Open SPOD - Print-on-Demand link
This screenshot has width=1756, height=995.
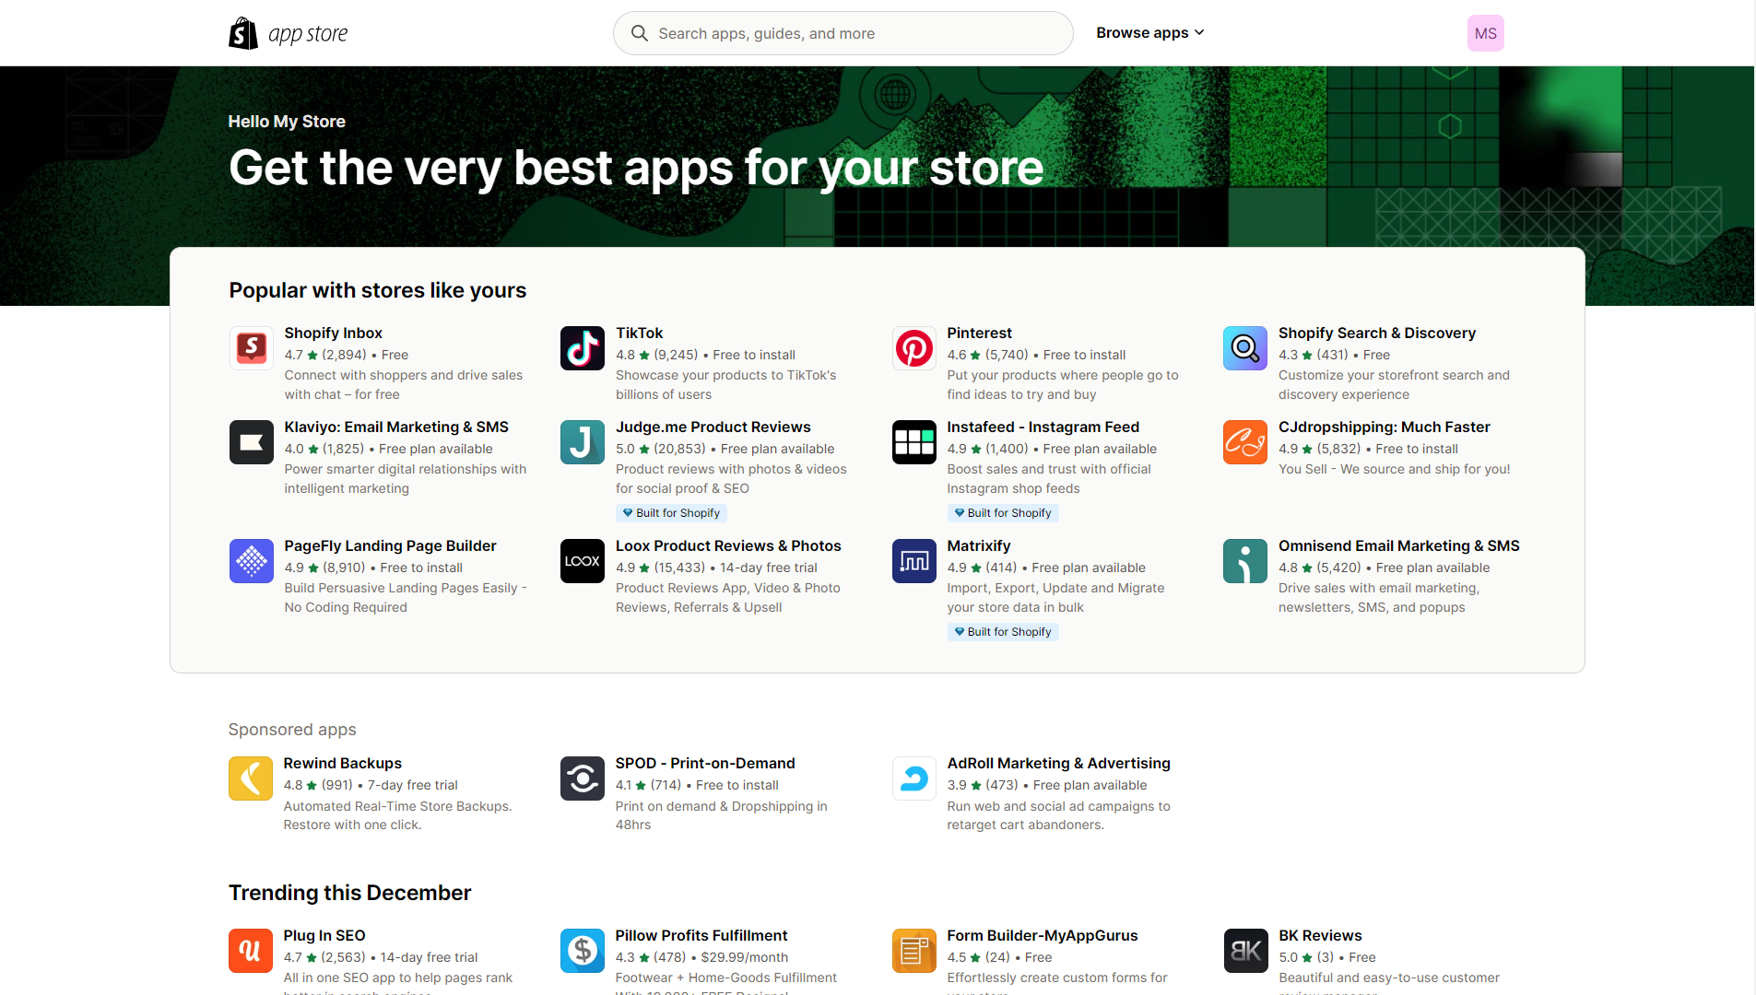point(705,763)
